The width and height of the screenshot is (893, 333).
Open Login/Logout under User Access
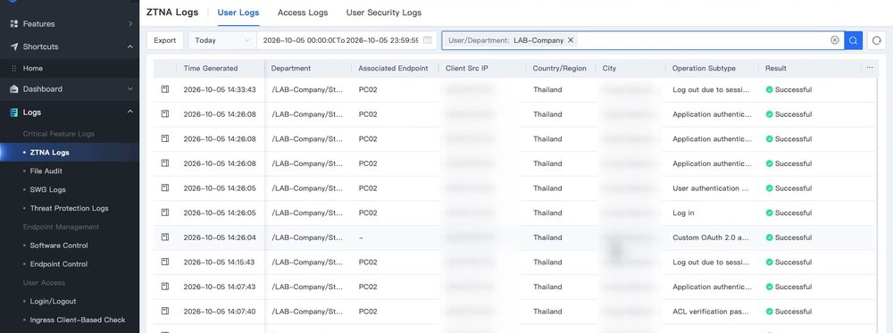[x=53, y=301]
